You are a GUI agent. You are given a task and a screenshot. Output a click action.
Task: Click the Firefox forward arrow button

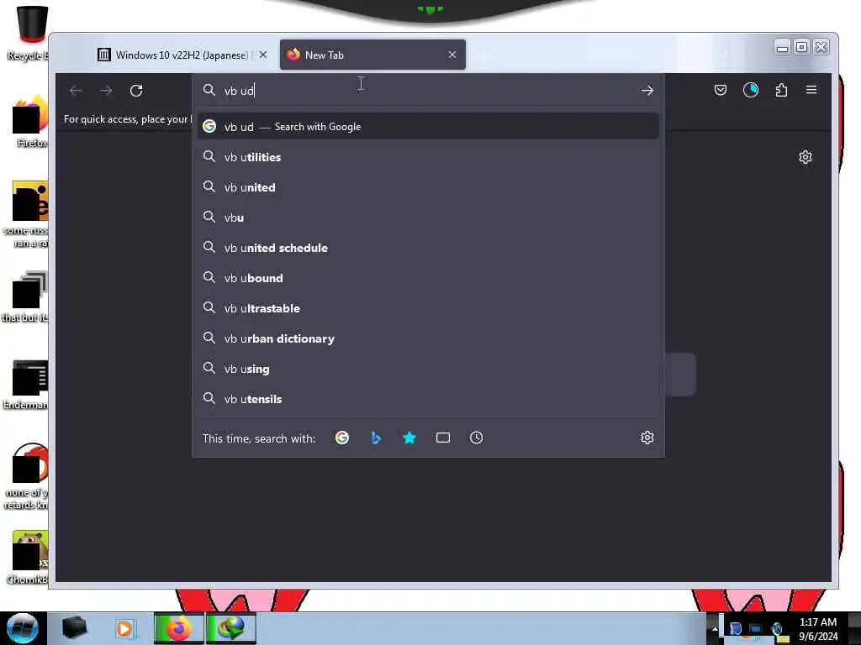(x=106, y=91)
